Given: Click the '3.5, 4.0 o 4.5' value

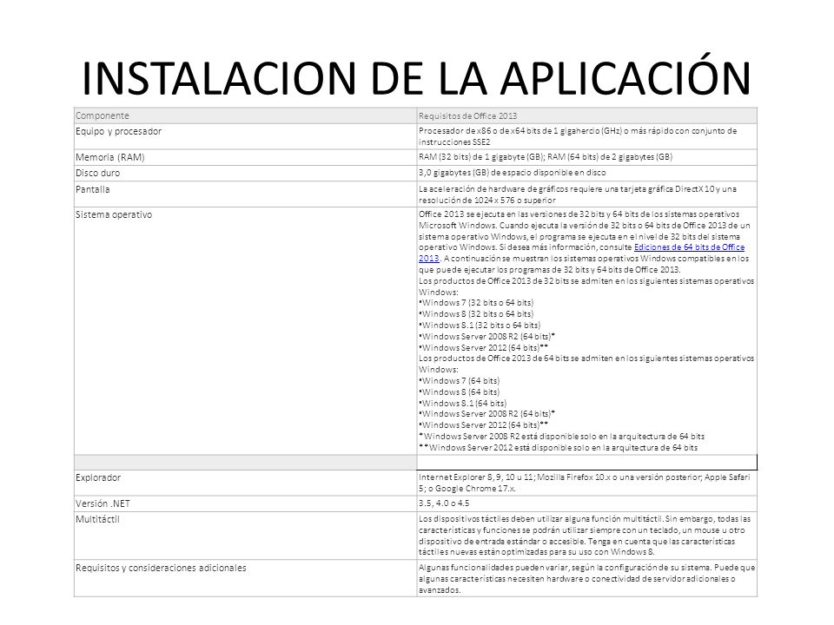Looking at the screenshot, I should [444, 503].
